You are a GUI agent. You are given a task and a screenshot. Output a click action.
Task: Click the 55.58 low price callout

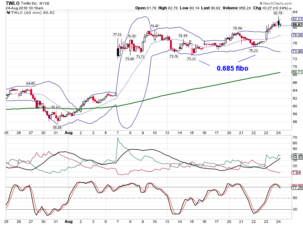coord(57,127)
